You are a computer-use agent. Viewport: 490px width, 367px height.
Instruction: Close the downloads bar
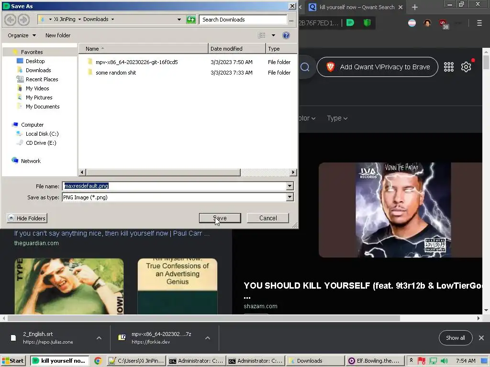(x=481, y=338)
